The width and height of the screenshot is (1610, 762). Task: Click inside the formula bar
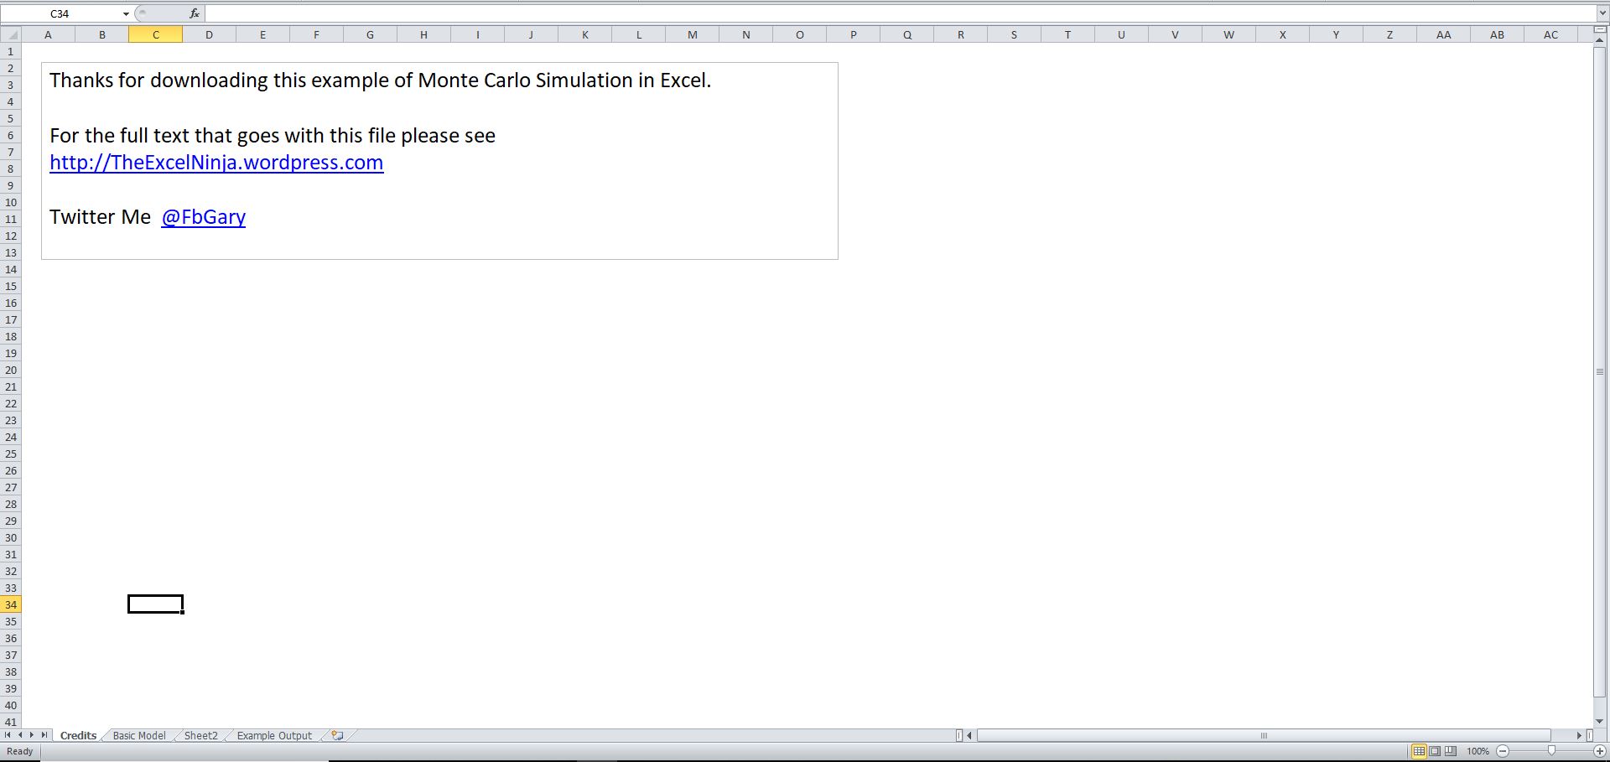point(900,13)
